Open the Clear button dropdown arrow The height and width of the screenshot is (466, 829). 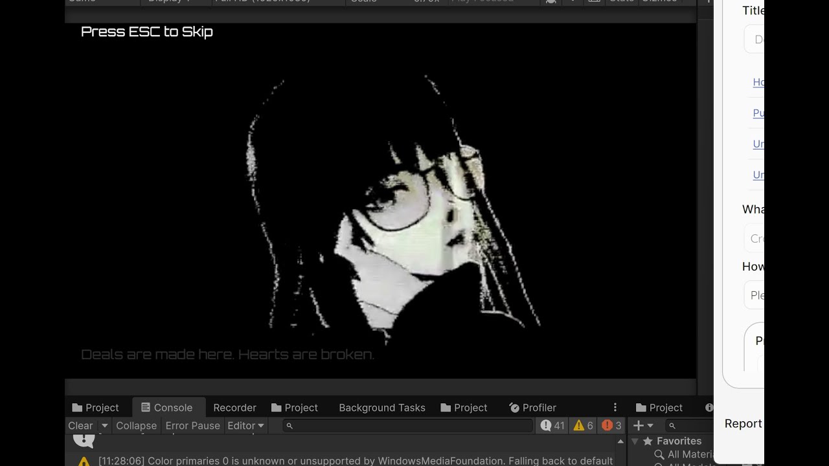(104, 426)
